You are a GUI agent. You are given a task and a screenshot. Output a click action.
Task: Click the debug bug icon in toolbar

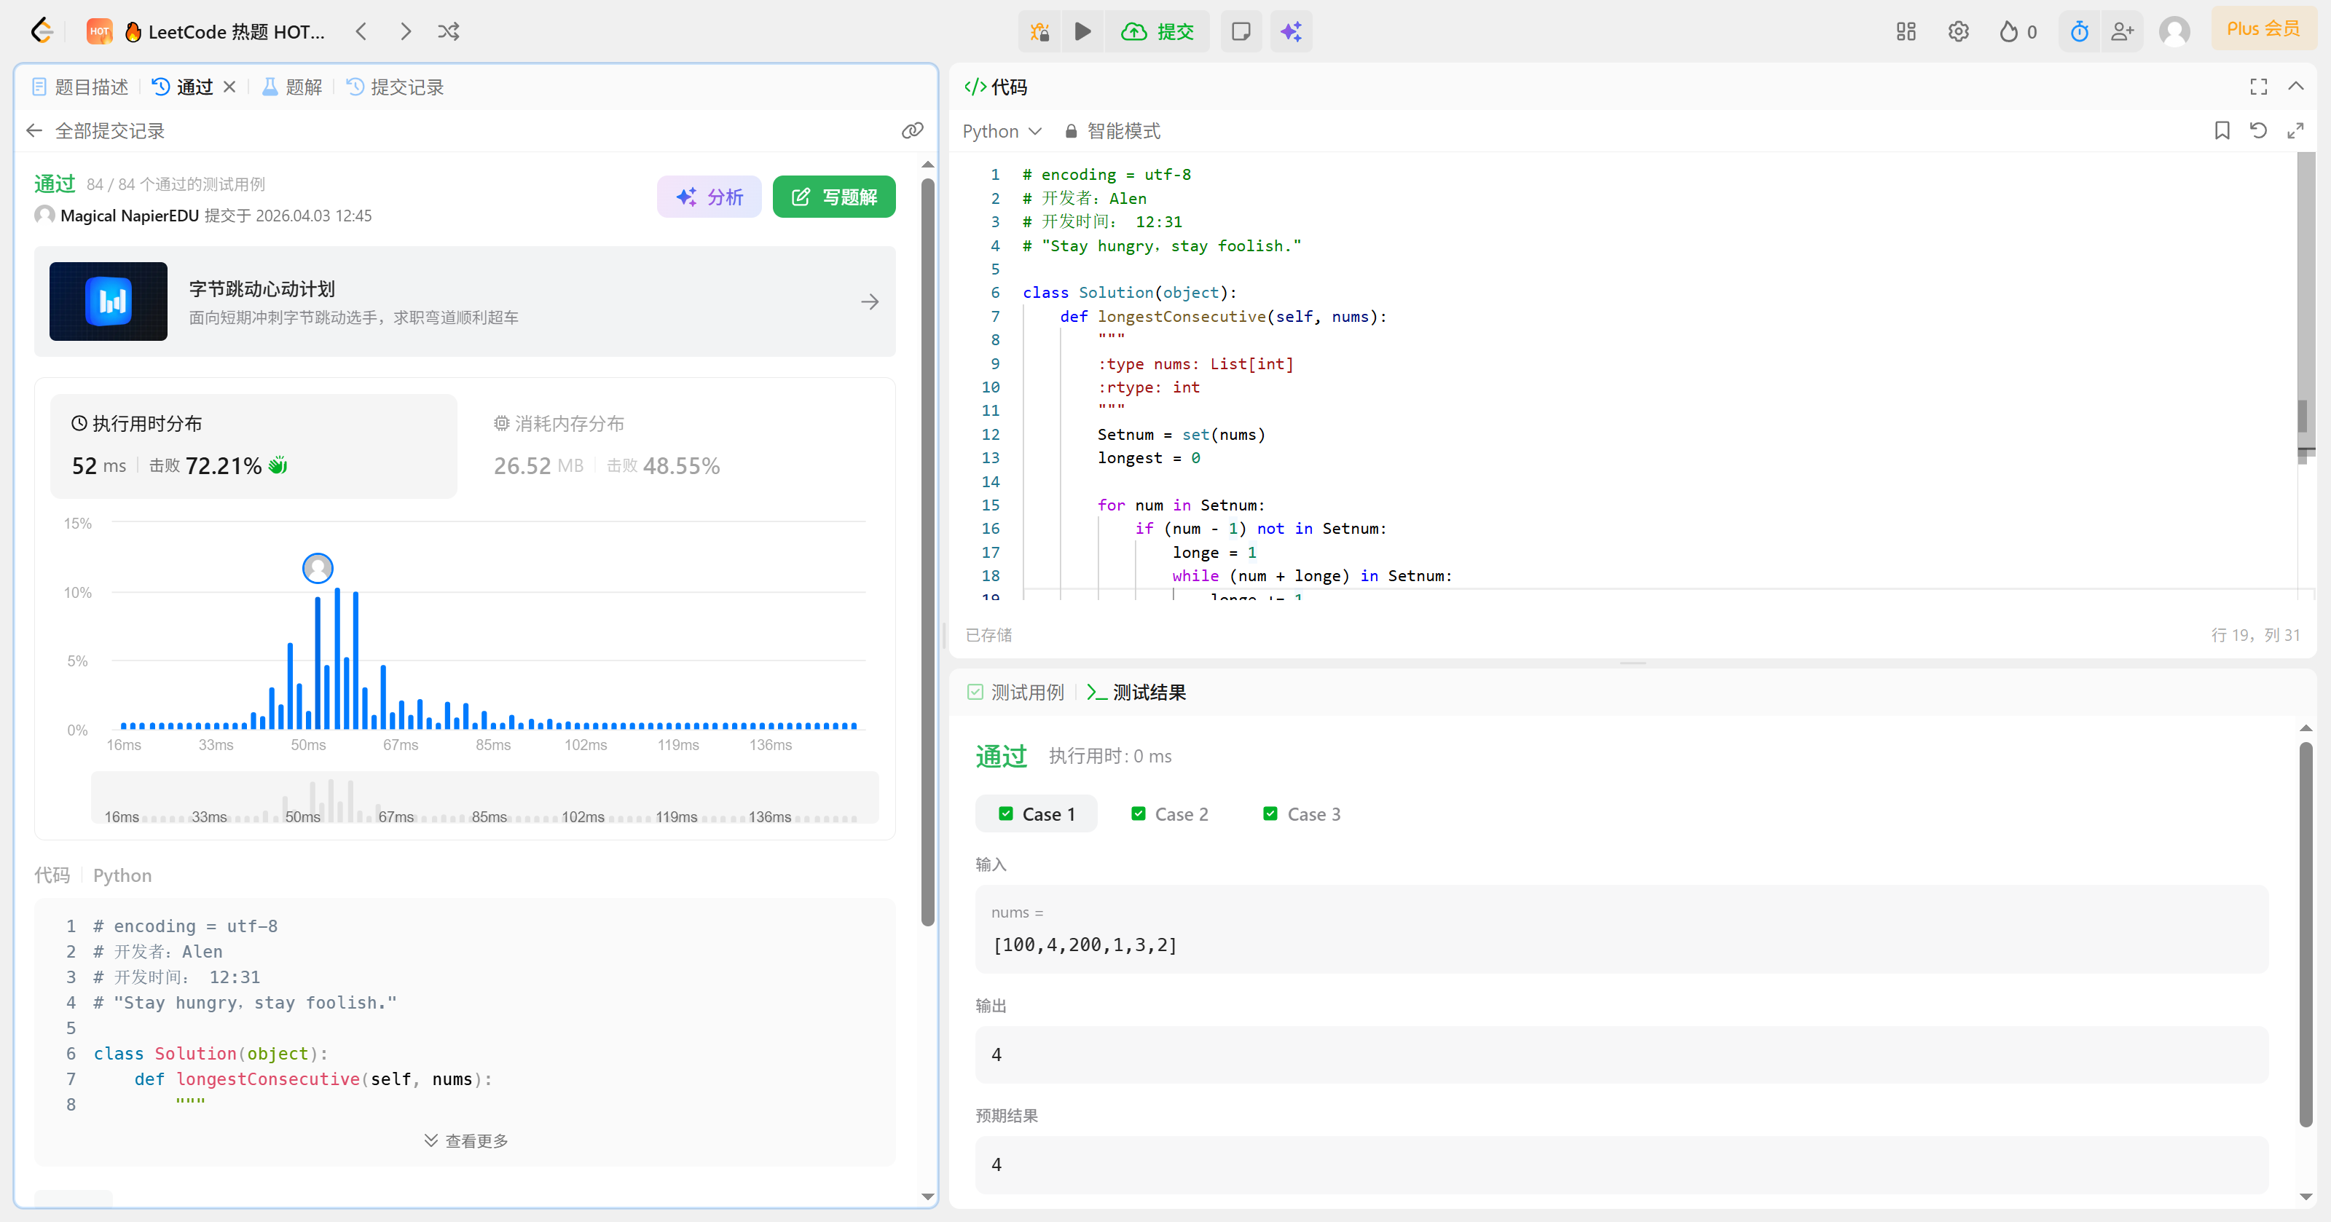(1039, 31)
